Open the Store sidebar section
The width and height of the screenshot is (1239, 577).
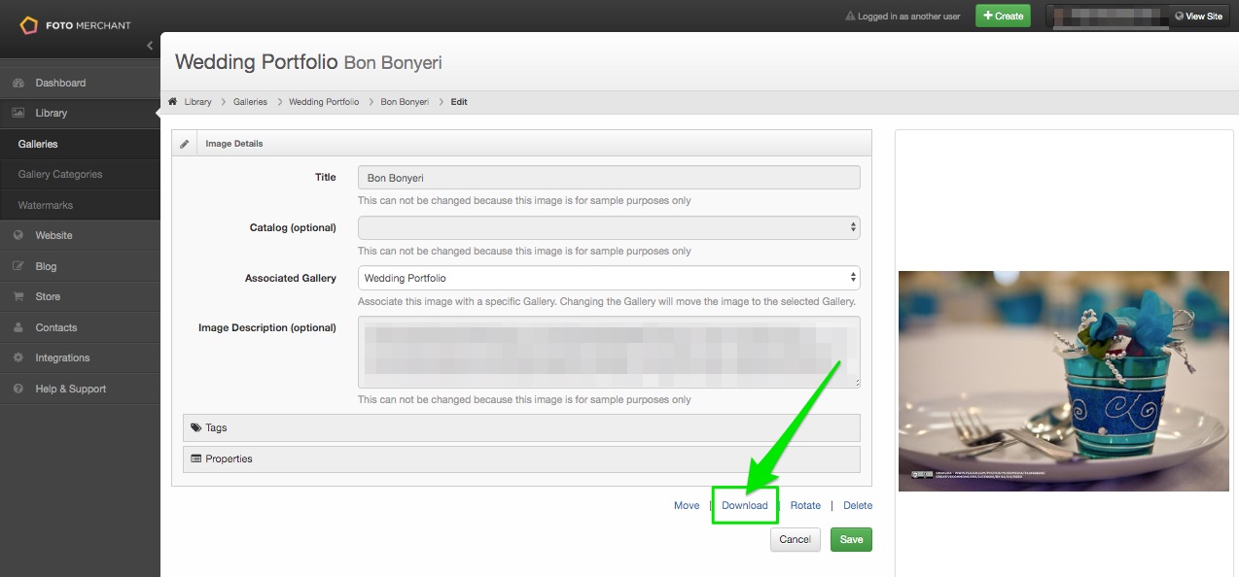pos(80,296)
